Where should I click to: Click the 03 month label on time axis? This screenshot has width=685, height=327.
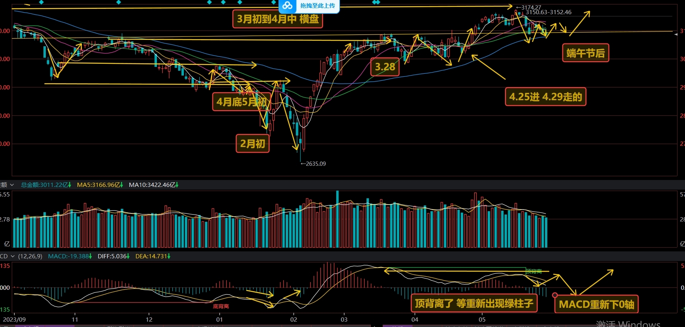344,319
